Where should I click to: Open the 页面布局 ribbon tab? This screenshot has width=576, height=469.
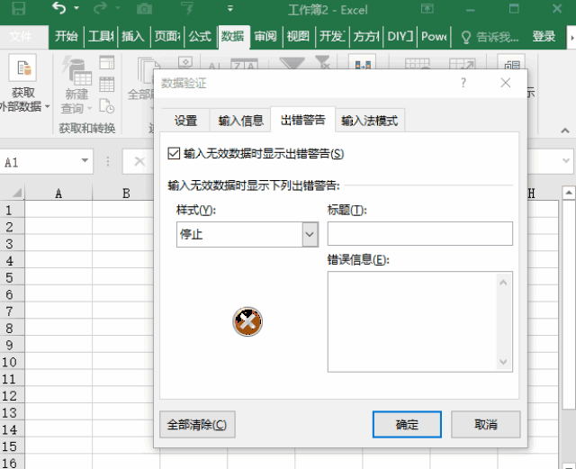(166, 36)
